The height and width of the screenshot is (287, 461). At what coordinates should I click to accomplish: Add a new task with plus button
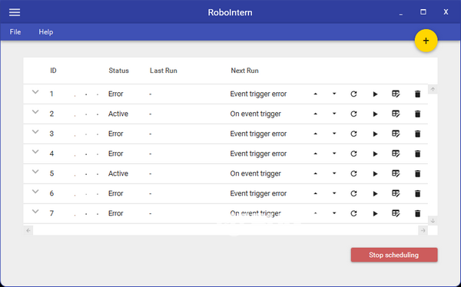click(426, 41)
